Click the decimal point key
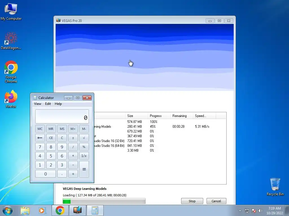Screen dimensions: 289x216 (x=62, y=174)
